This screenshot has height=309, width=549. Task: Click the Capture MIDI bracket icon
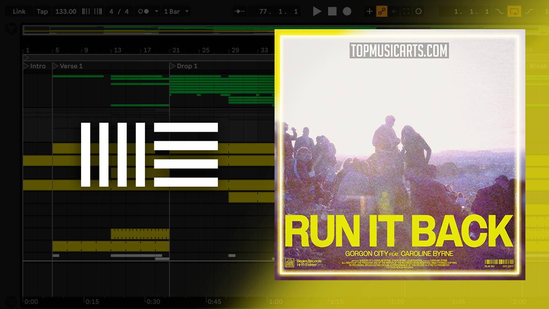[x=406, y=12]
